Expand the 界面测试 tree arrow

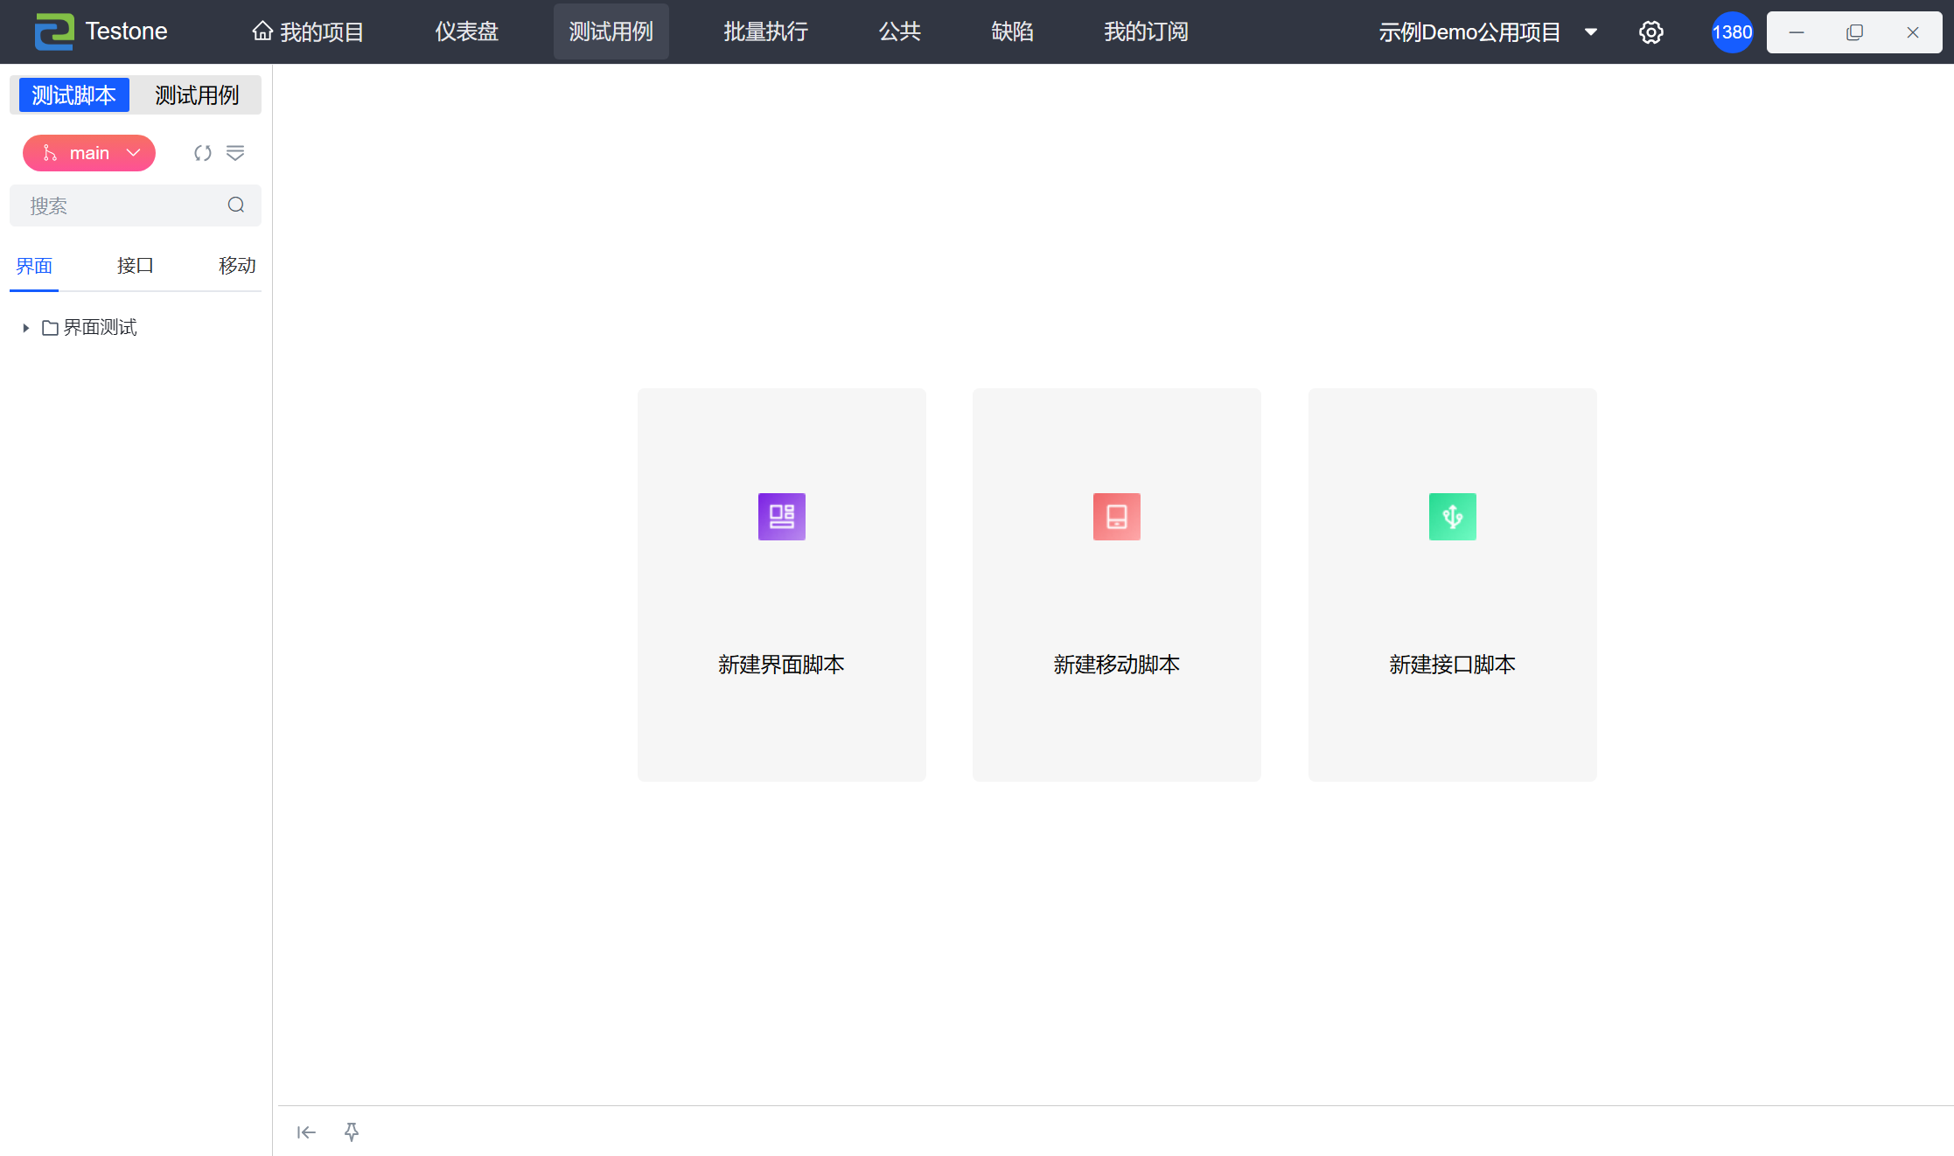[25, 328]
